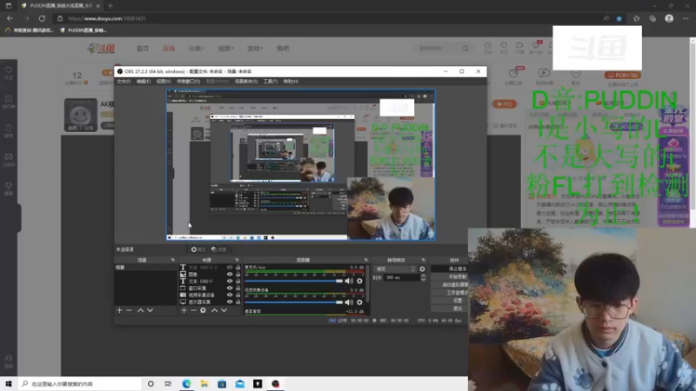Click the Douyu search magnifier icon
This screenshot has height=391, width=696.
[x=465, y=49]
